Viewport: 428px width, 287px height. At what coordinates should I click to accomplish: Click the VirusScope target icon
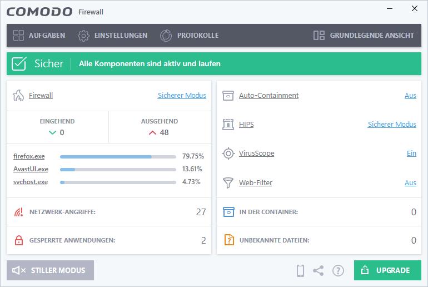(x=228, y=154)
